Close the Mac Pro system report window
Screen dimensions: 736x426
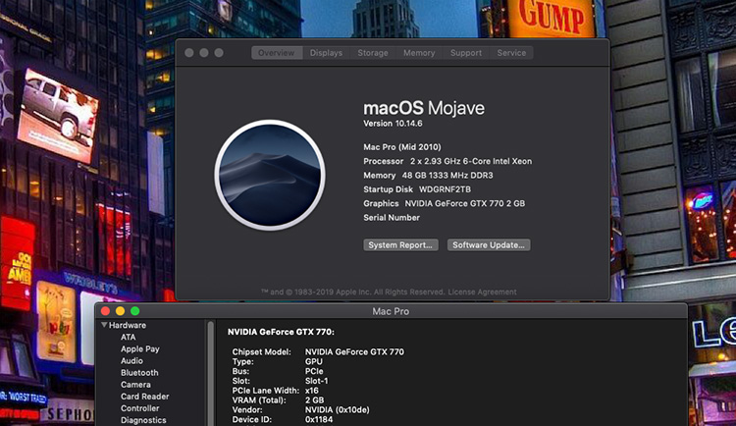(106, 311)
